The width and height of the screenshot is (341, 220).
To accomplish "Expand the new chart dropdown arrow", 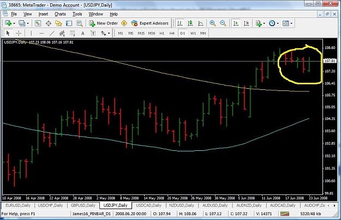I will [14, 23].
